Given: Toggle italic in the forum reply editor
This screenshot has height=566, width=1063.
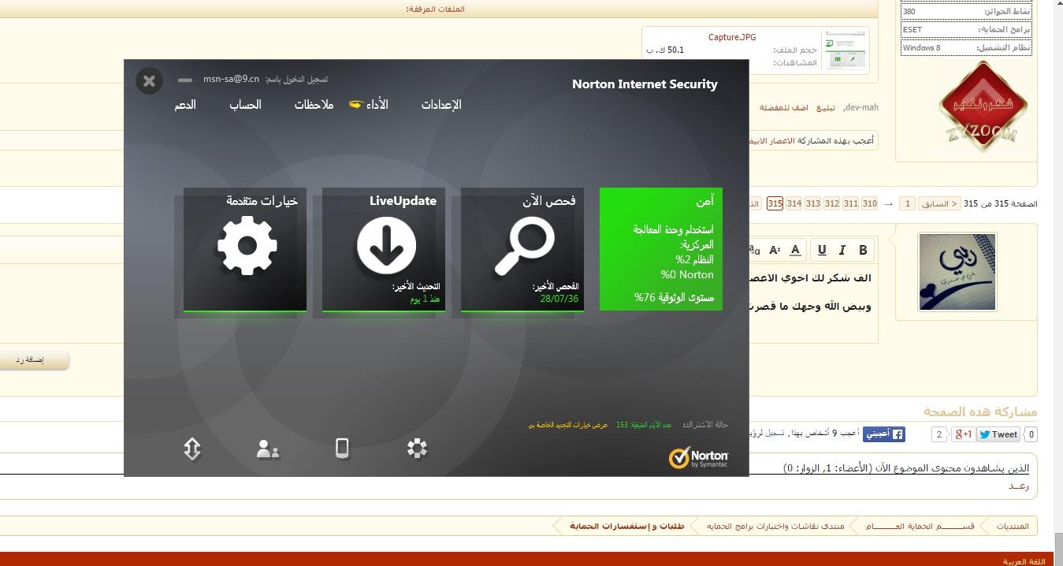Looking at the screenshot, I should pos(842,250).
